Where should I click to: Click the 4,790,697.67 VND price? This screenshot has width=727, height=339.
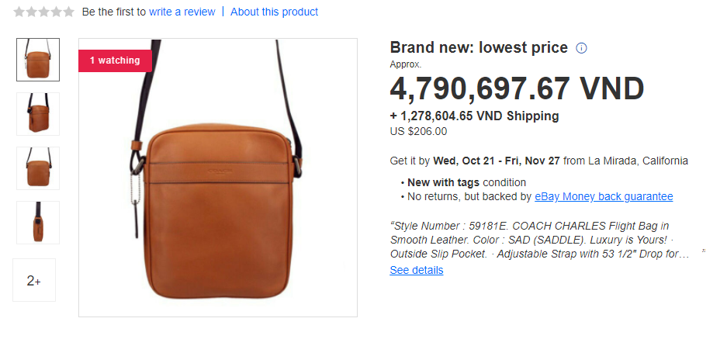tap(517, 88)
